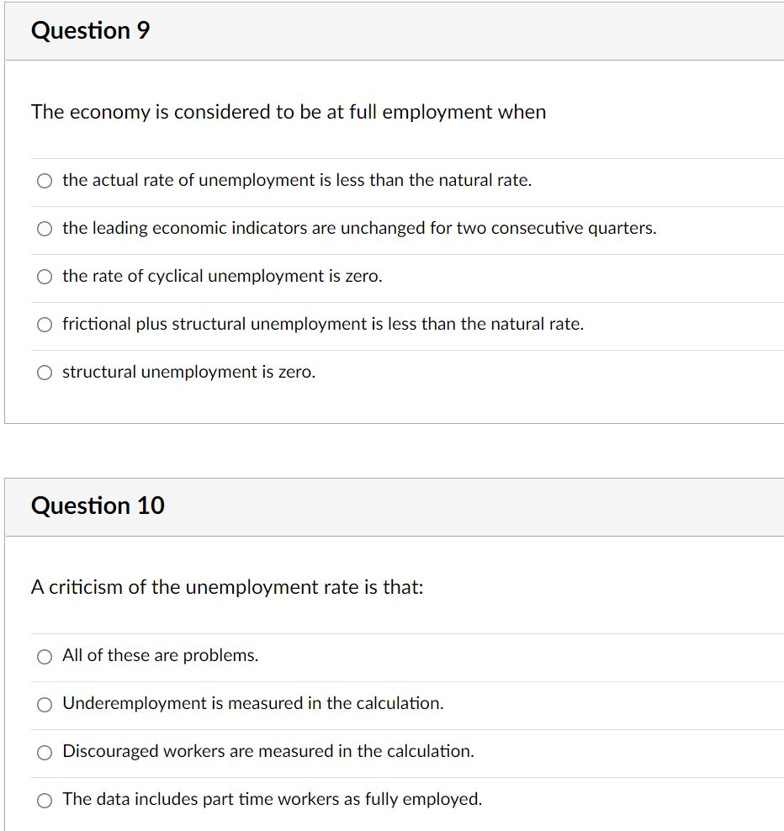
Task: Pick 'The data includes part time workers as fully employed'
Action: pyautogui.click(x=44, y=800)
